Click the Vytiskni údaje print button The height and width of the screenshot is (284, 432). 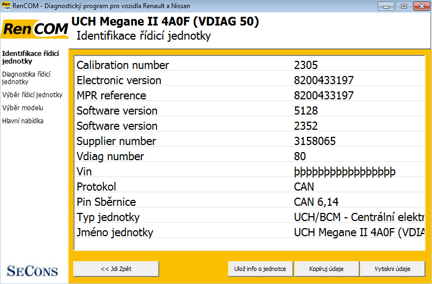tap(392, 269)
